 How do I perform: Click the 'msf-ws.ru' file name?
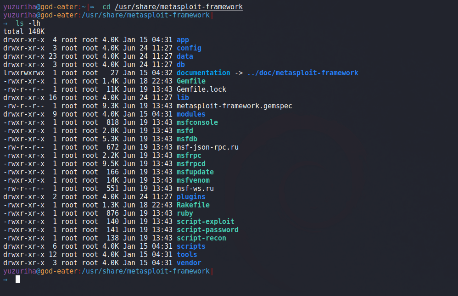pos(195,189)
